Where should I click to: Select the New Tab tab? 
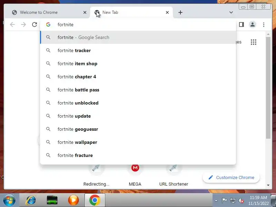pyautogui.click(x=131, y=12)
